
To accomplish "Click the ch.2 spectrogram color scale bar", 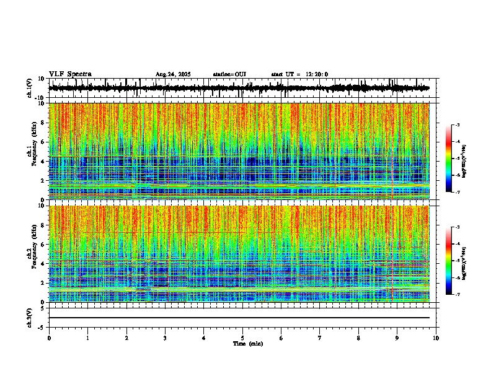I will coord(449,261).
